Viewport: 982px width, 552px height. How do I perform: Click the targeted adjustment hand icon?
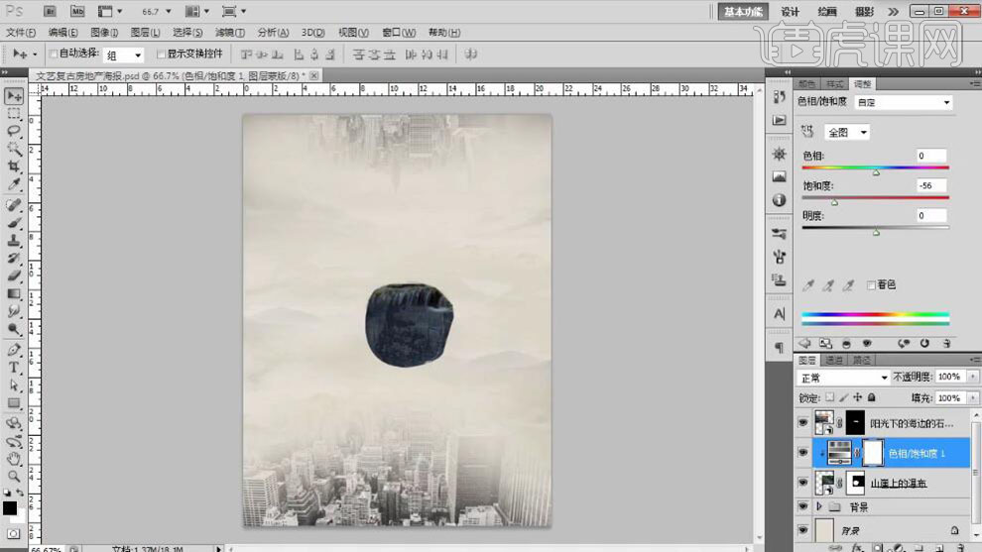(x=807, y=132)
